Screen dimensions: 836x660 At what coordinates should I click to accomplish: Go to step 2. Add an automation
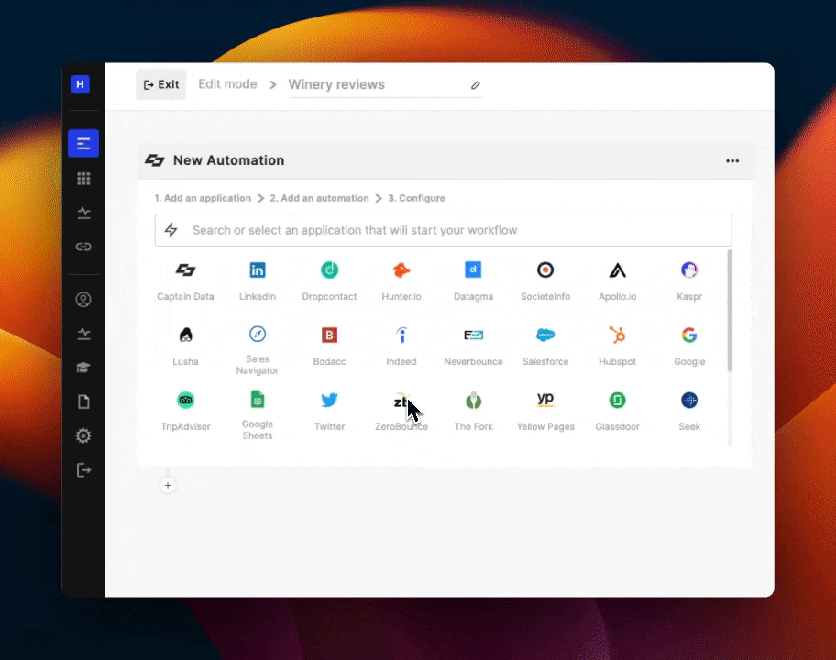(x=319, y=198)
